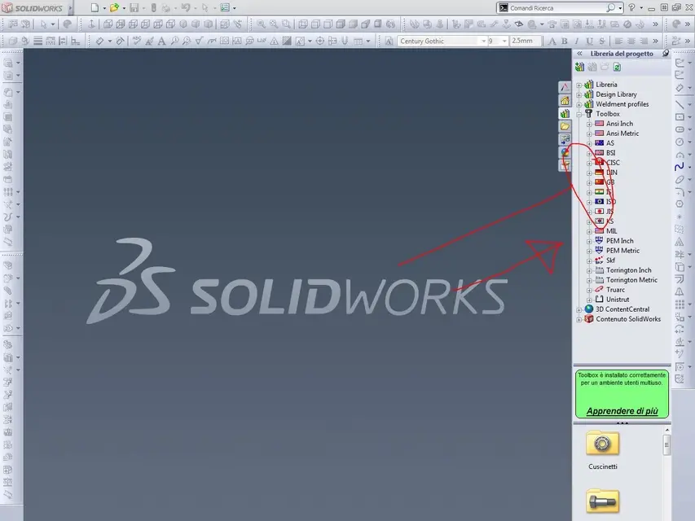Expand the 3D ContentCentral tree node
The image size is (695, 521).
click(x=578, y=309)
